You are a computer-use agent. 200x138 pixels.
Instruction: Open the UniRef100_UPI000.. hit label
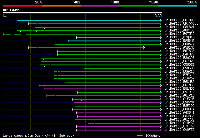point(181,23)
